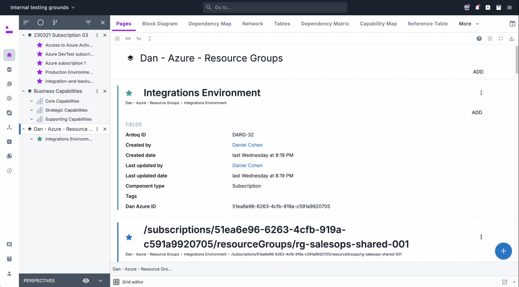This screenshot has height=287, width=519.
Task: Collapse the Business Capabilities workspace
Action: 24,91
